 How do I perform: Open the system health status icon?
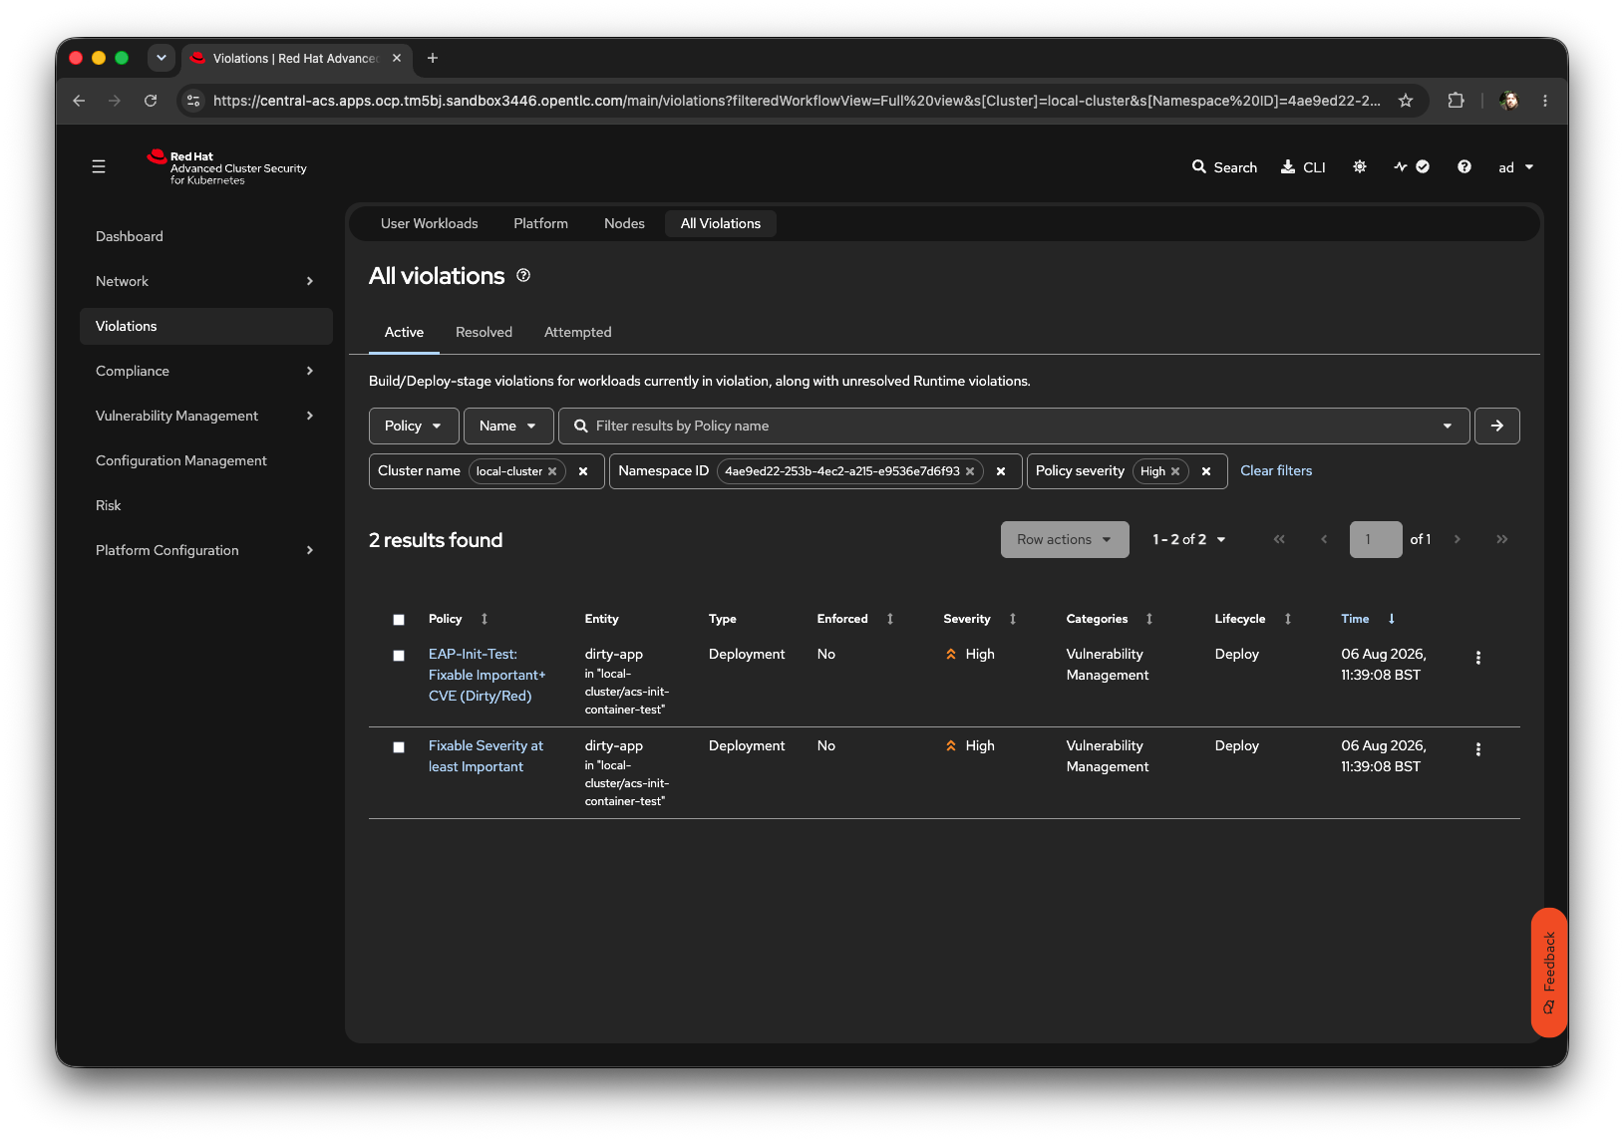pyautogui.click(x=1412, y=166)
